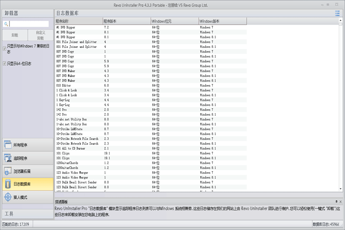Viewport: 345px width, 230px height.
Task: Toggle the show only 64-bit logs checkbox
Action: click(4, 63)
